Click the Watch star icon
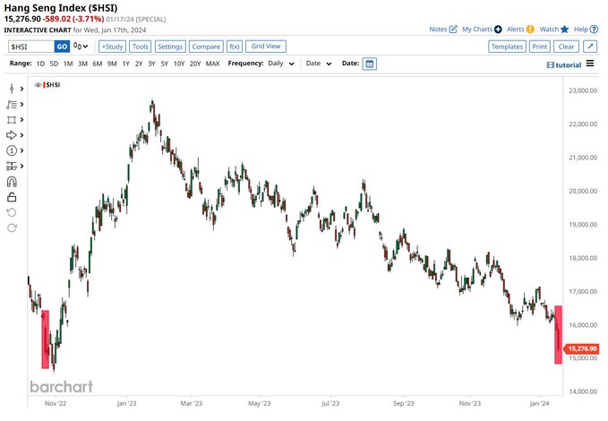The height and width of the screenshot is (421, 608). [564, 29]
